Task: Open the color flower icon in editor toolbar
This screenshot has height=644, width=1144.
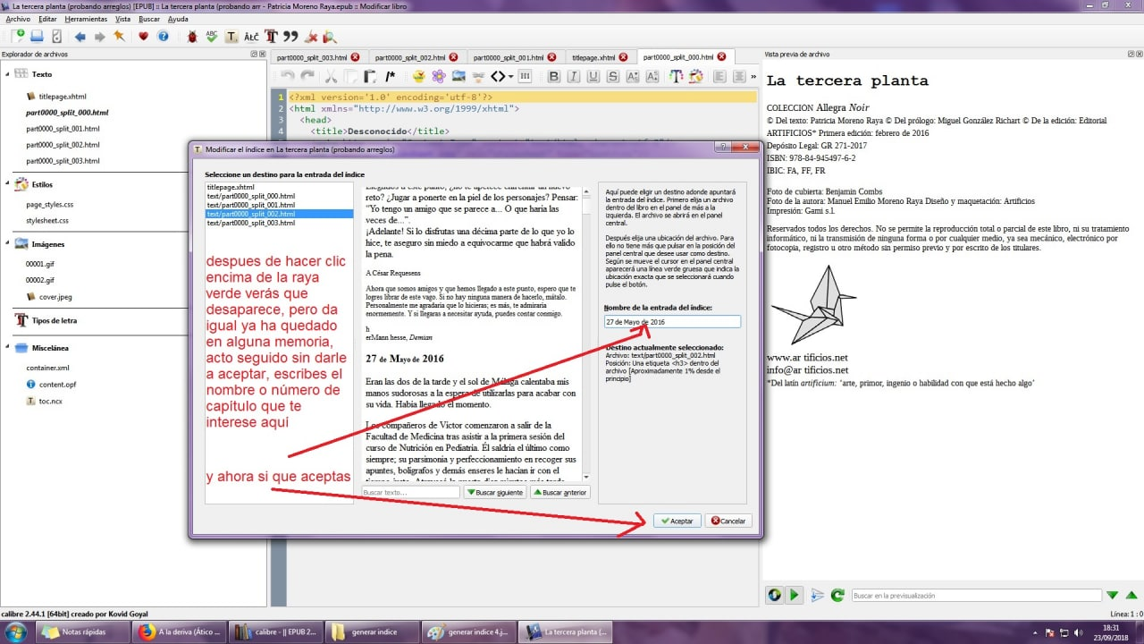Action: tap(439, 77)
